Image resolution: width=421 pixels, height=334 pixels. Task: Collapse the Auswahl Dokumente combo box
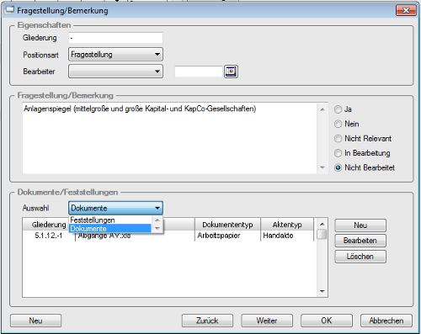coord(115,208)
